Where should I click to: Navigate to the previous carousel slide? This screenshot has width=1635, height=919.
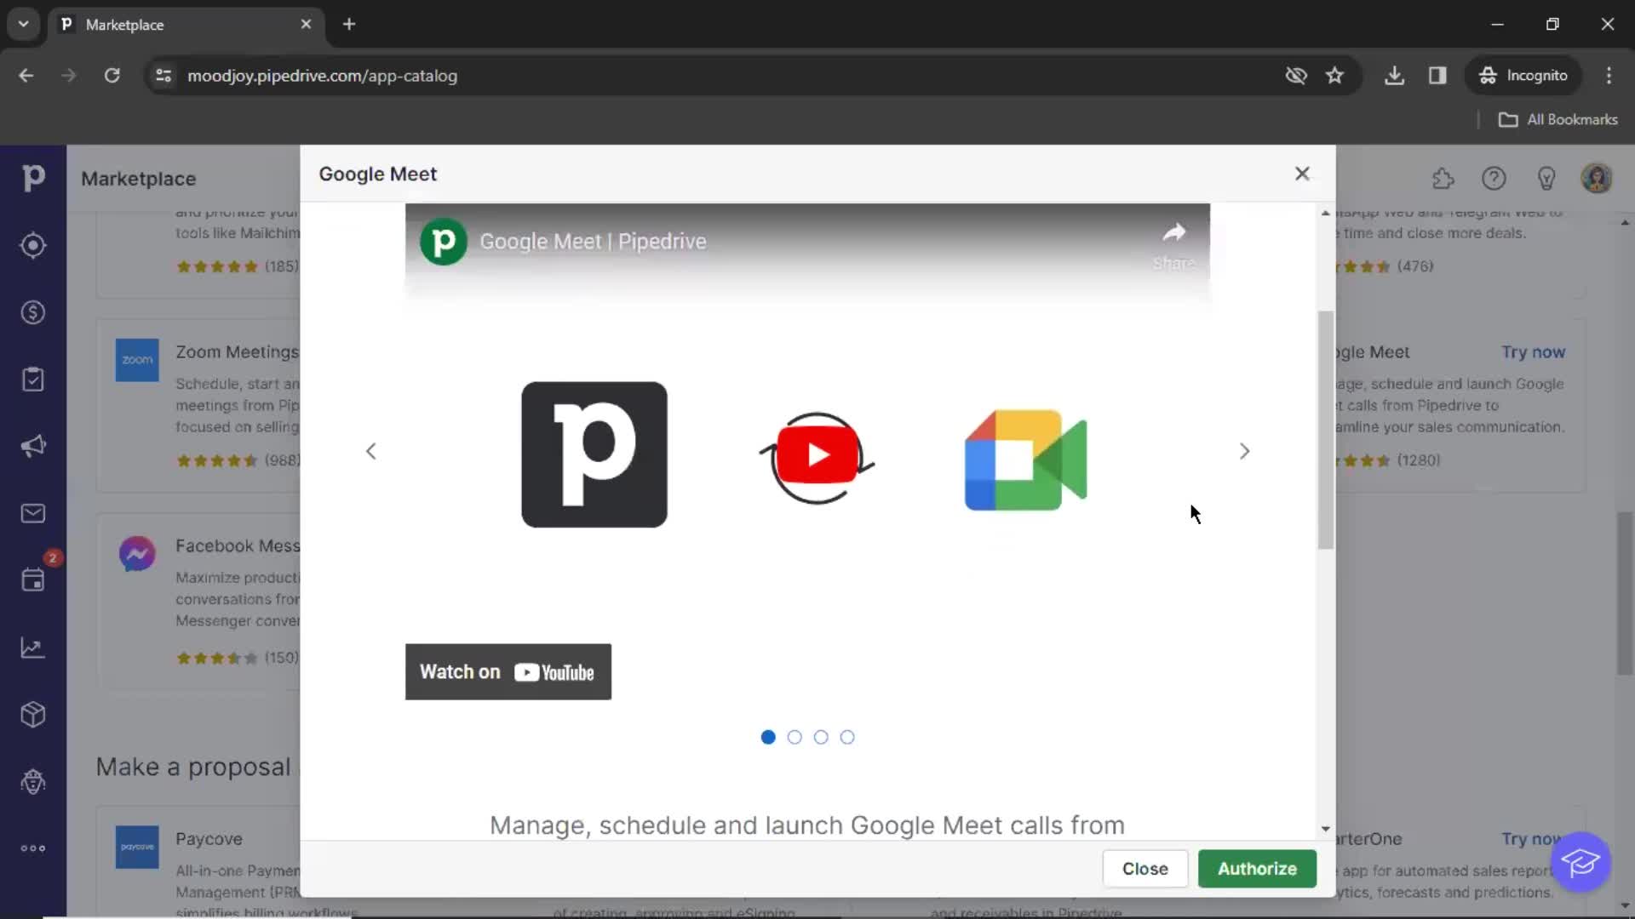(370, 450)
